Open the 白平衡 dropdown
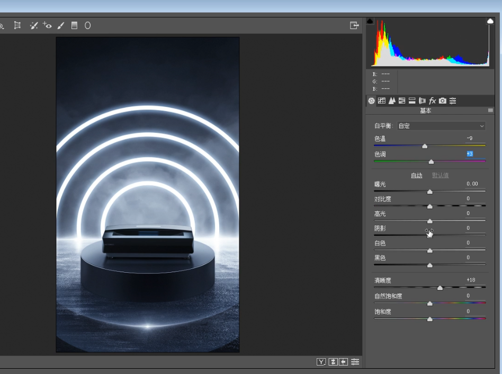Screen dimensions: 502x374 (x=441, y=126)
